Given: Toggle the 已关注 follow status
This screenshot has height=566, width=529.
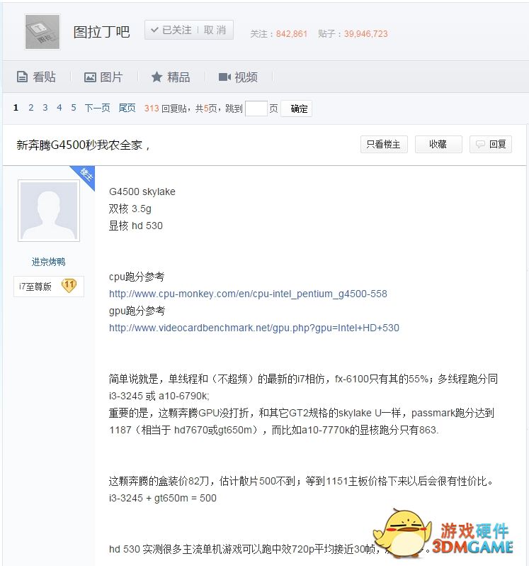Looking at the screenshot, I should pos(171,30).
